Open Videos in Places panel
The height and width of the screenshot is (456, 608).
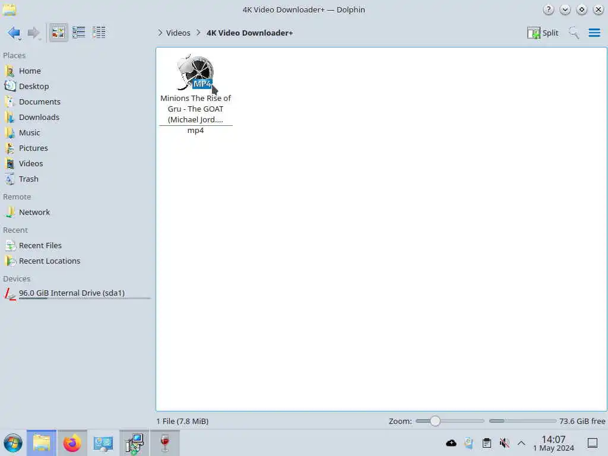coord(31,164)
